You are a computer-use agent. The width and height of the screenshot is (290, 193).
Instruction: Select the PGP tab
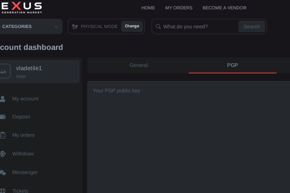[232, 65]
